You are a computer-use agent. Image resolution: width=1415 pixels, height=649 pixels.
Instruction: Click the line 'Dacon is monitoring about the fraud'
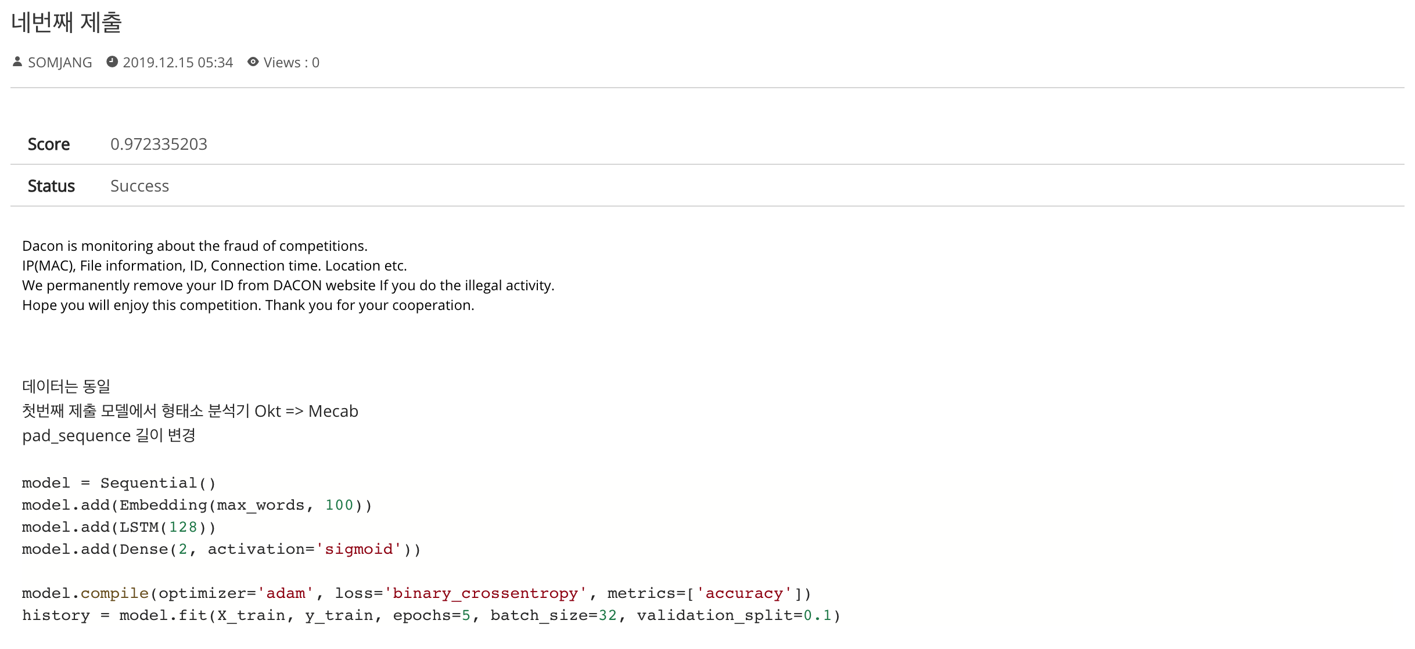click(195, 246)
